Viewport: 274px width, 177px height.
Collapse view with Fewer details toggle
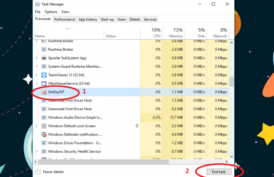pyautogui.click(x=49, y=172)
